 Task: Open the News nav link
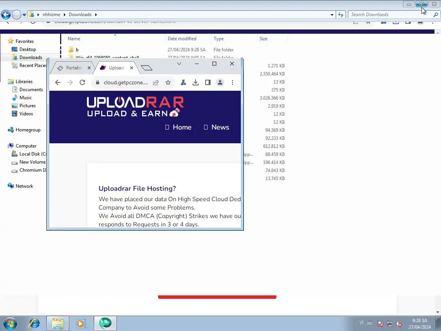(x=216, y=127)
